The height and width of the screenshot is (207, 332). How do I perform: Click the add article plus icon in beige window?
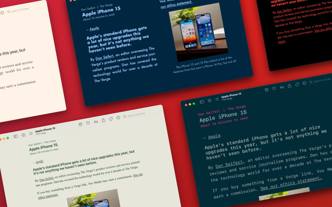pos(23,135)
